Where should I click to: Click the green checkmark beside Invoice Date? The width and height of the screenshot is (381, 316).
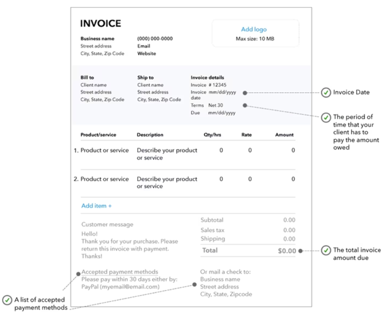(326, 93)
